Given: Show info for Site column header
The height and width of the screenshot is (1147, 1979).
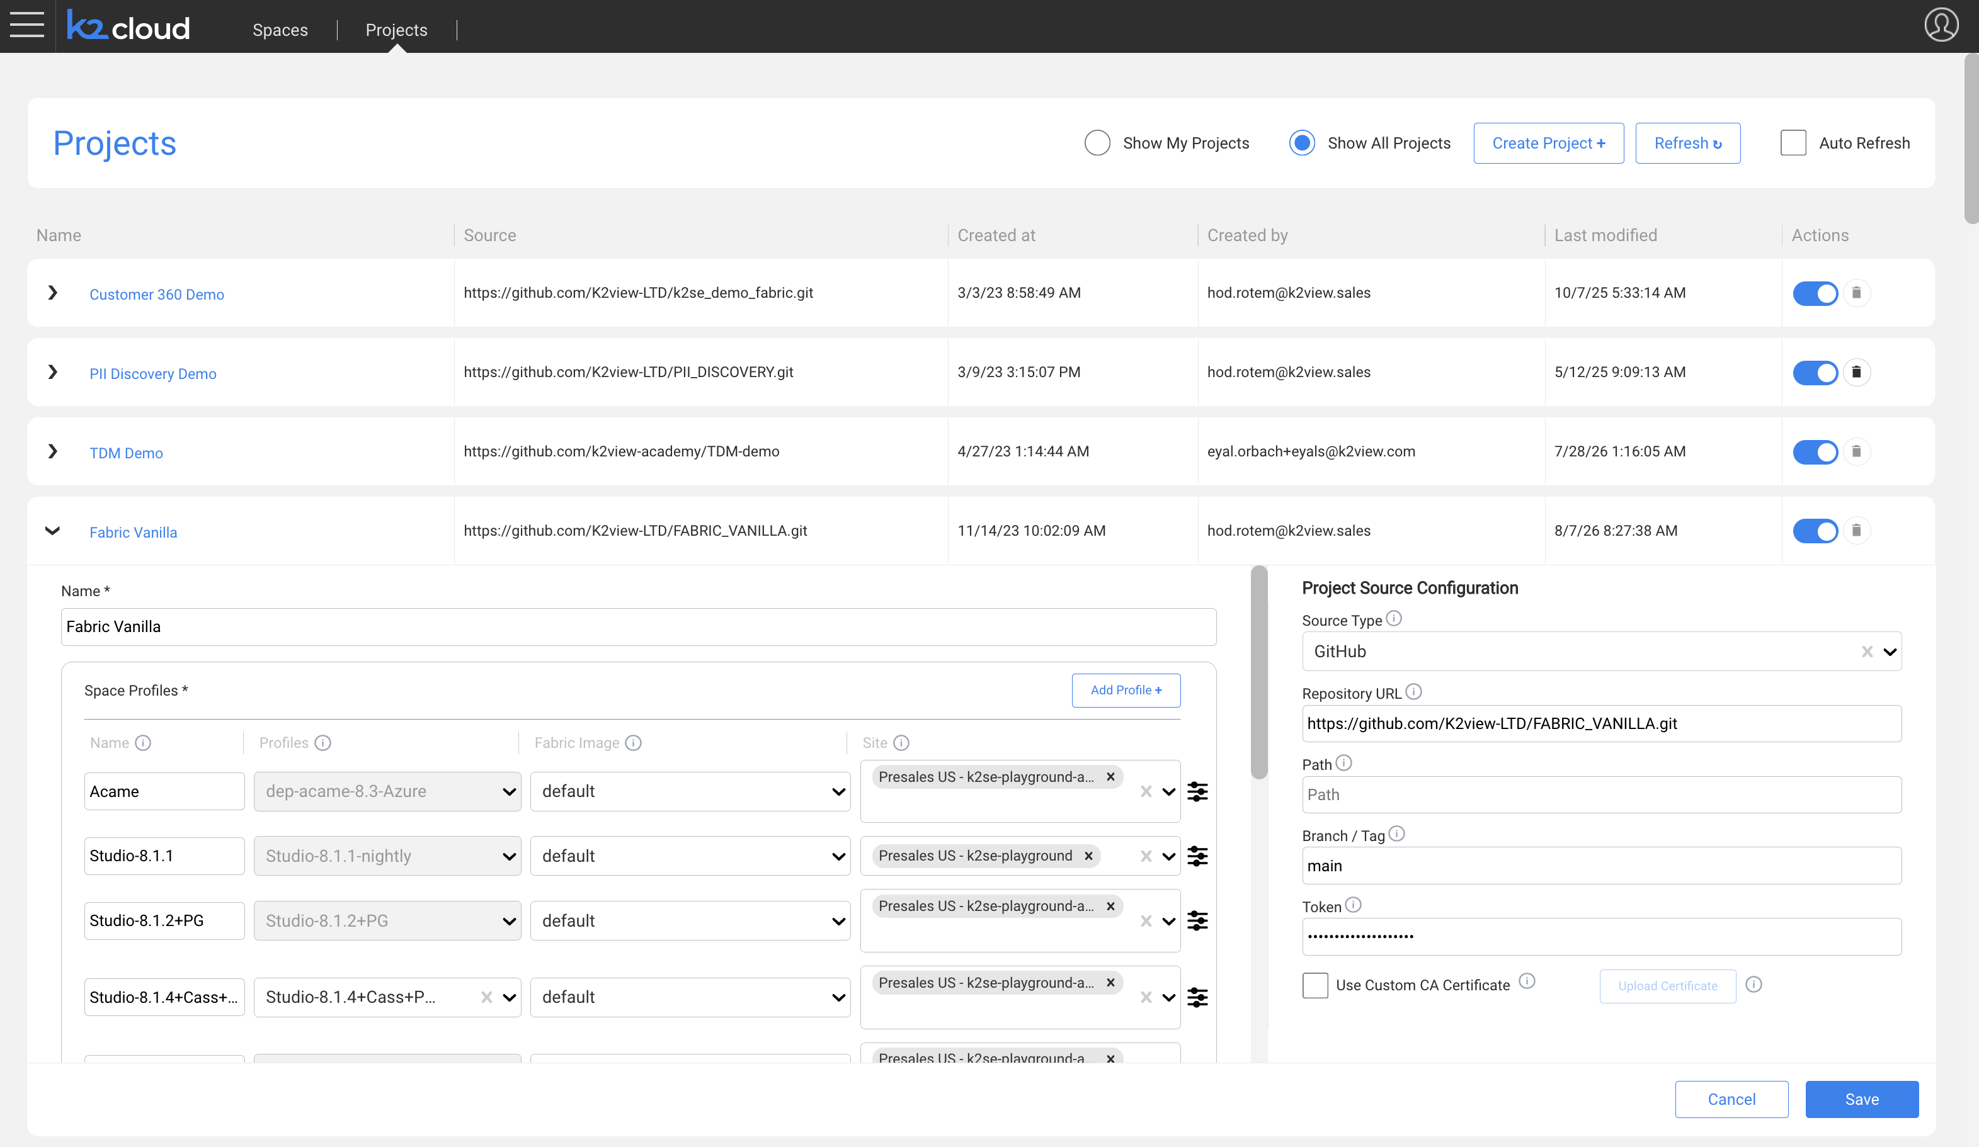Looking at the screenshot, I should click(x=901, y=743).
